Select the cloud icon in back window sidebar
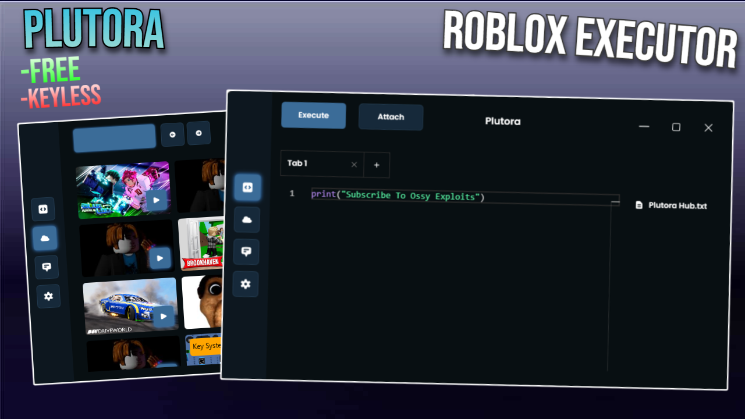745x419 pixels. [x=45, y=238]
